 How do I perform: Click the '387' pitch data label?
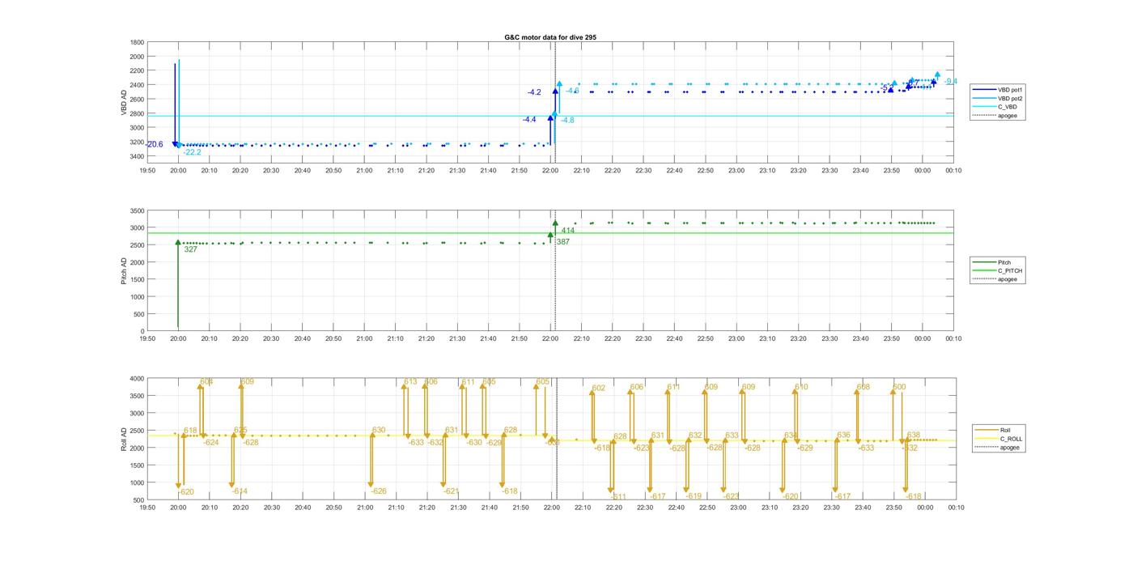562,242
